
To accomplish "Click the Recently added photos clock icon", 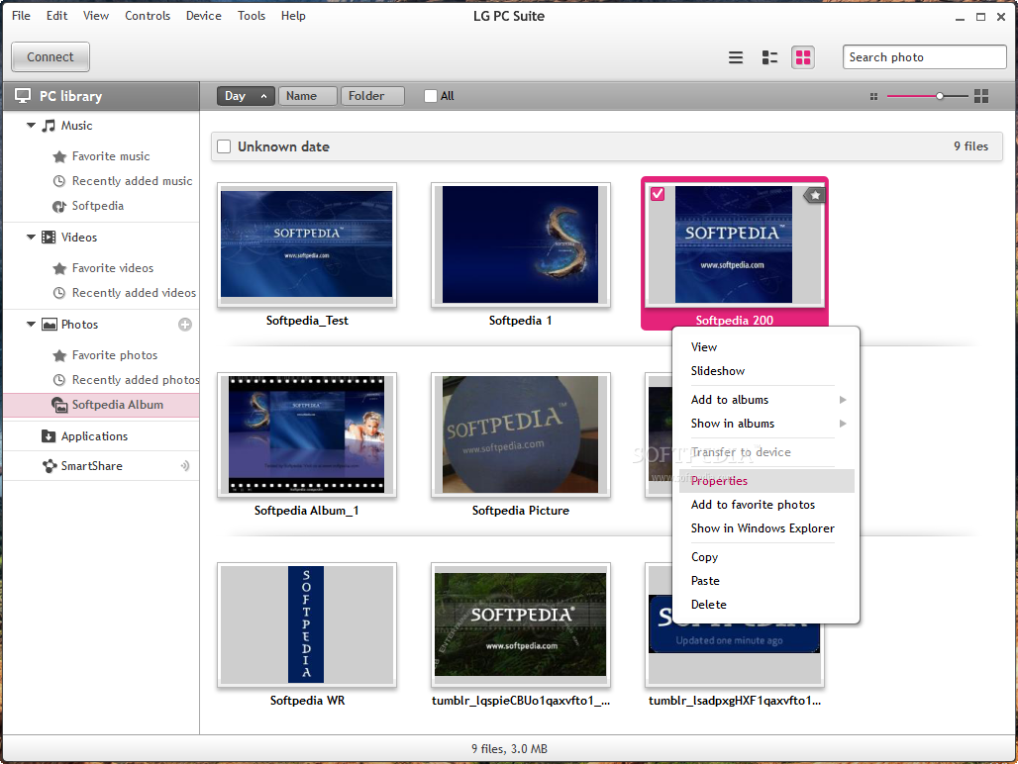I will pyautogui.click(x=59, y=380).
